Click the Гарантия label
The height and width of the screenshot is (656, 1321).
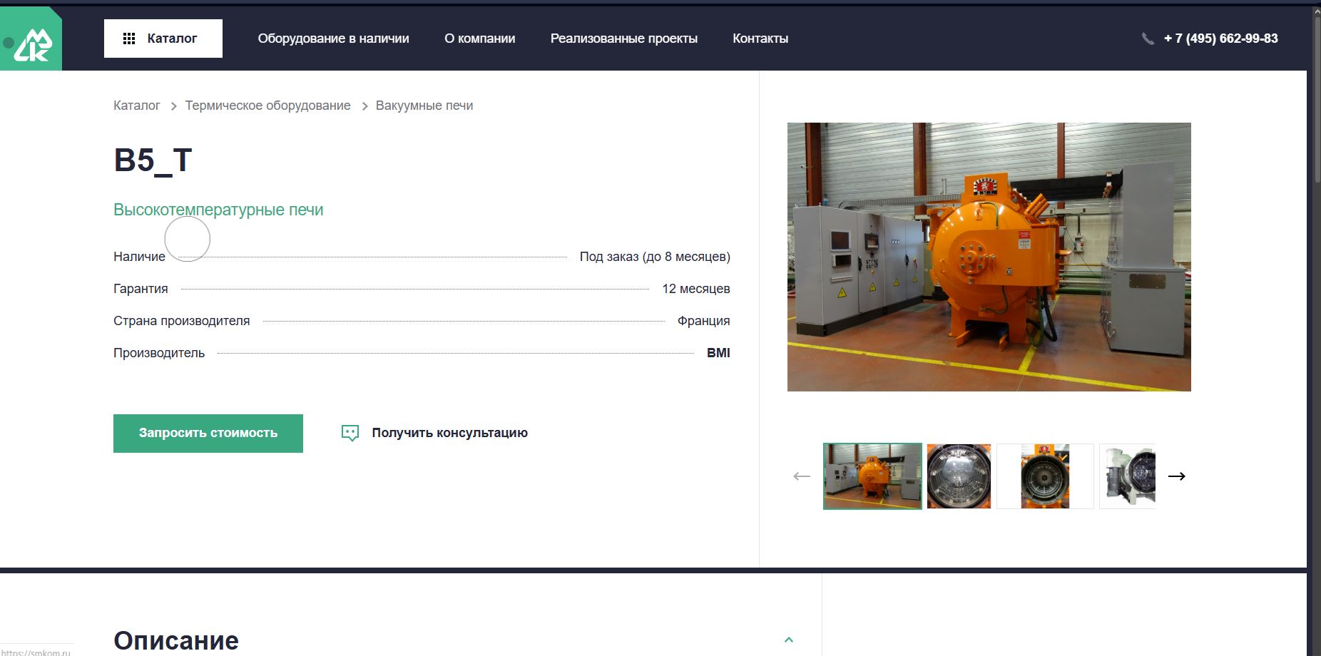tap(141, 289)
